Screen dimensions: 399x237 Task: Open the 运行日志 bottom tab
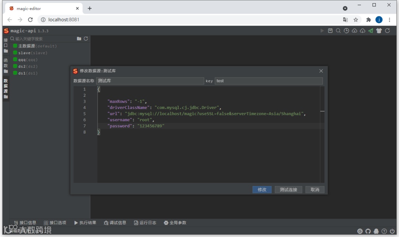tap(145, 223)
